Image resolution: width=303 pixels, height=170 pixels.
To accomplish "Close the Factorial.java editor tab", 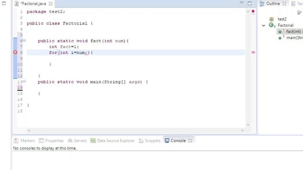I will [x=51, y=4].
